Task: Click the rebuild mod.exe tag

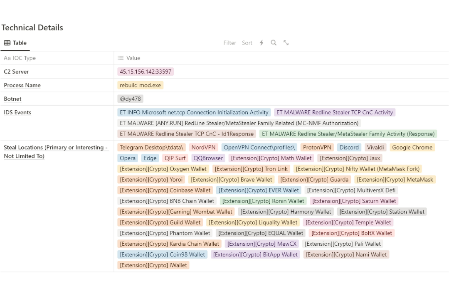Action: click(x=140, y=85)
